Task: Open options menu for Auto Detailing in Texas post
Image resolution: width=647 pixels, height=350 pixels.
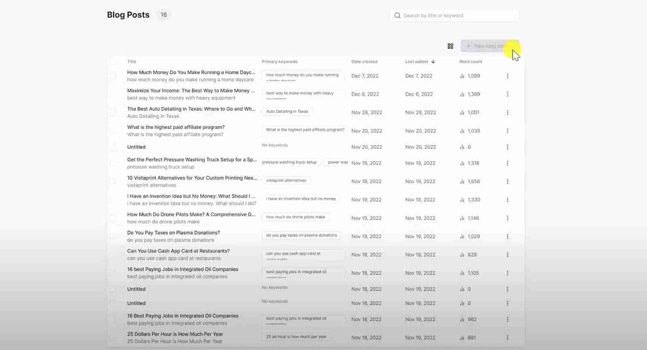Action: [507, 112]
